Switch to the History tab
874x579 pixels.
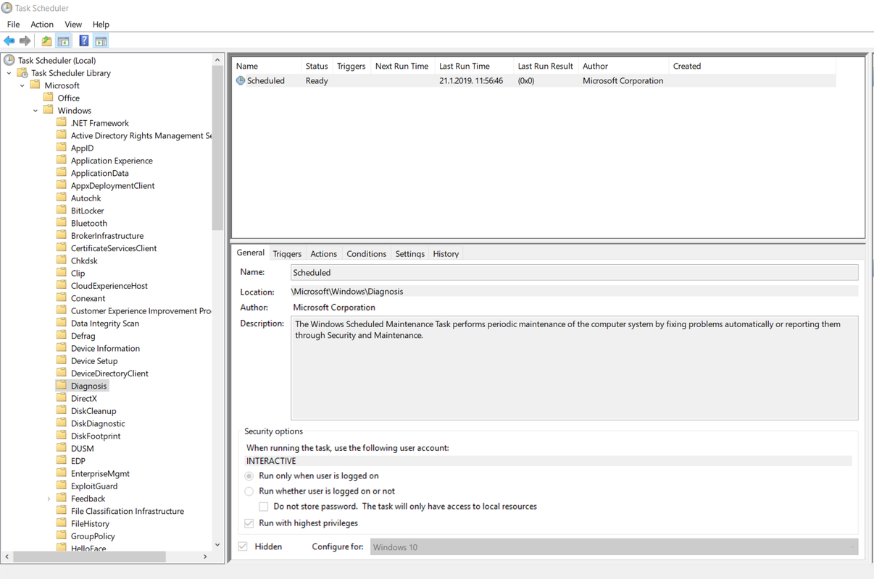(x=446, y=254)
